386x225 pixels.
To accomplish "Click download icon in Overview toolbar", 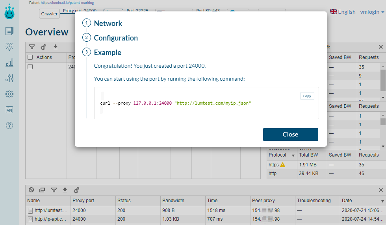I will tap(56, 47).
